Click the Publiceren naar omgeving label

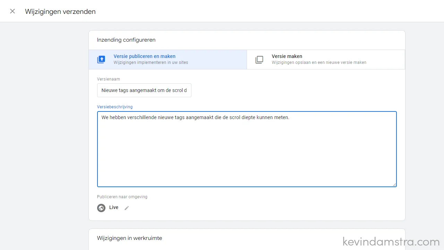122,197
